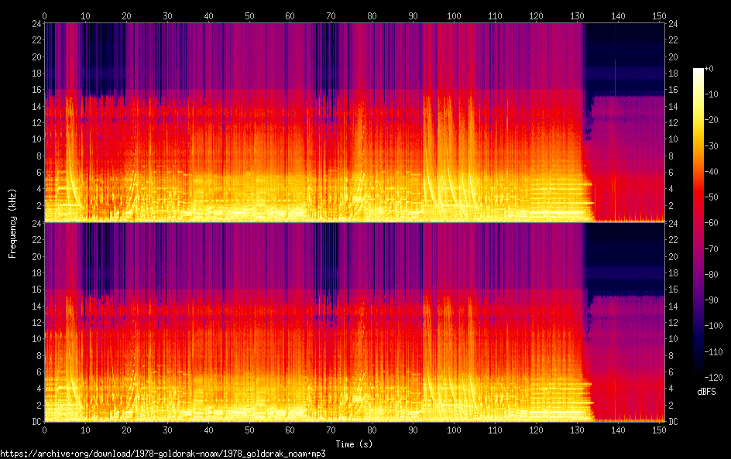
Task: Click tick "20" on the top time axis
Action: (126, 16)
